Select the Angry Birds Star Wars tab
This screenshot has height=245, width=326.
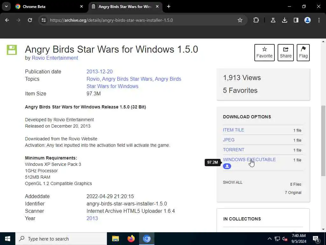click(x=125, y=6)
